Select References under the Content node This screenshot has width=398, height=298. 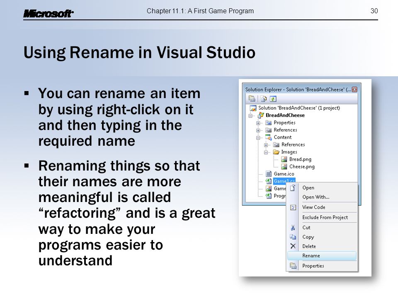pos(293,145)
